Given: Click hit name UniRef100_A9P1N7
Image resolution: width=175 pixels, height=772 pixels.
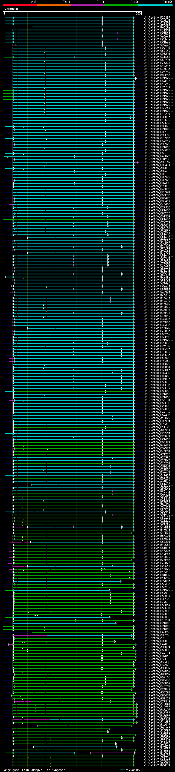Looking at the screenshot, I should pos(157,162).
